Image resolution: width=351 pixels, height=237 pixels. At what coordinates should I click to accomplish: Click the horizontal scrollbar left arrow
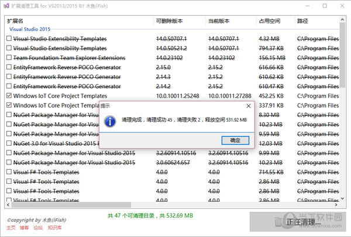(8, 205)
